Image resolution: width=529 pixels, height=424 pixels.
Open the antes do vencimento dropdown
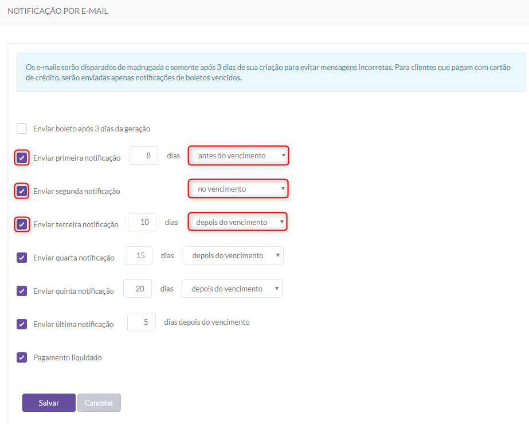click(x=238, y=155)
